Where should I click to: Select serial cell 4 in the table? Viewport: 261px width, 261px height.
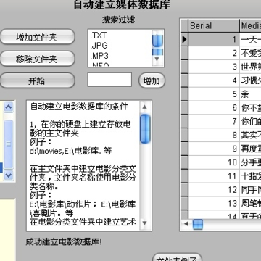point(214,80)
